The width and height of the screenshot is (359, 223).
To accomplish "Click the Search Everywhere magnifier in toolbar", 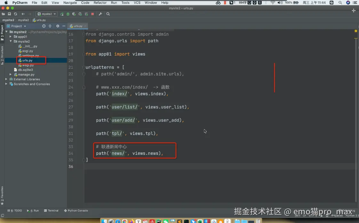I will coord(108,14).
